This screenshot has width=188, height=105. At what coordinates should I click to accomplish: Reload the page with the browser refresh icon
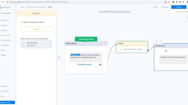click(3, 2)
